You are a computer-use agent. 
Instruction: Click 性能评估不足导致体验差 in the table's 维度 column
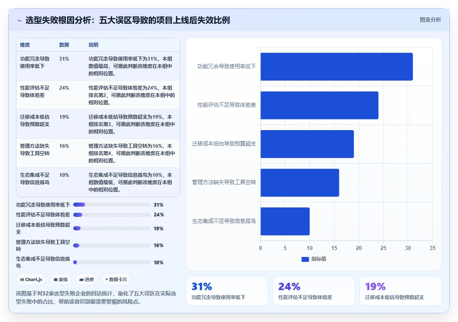coord(35,92)
